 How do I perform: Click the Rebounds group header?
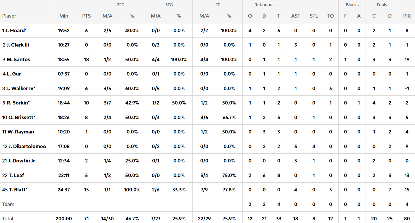(x=264, y=5)
